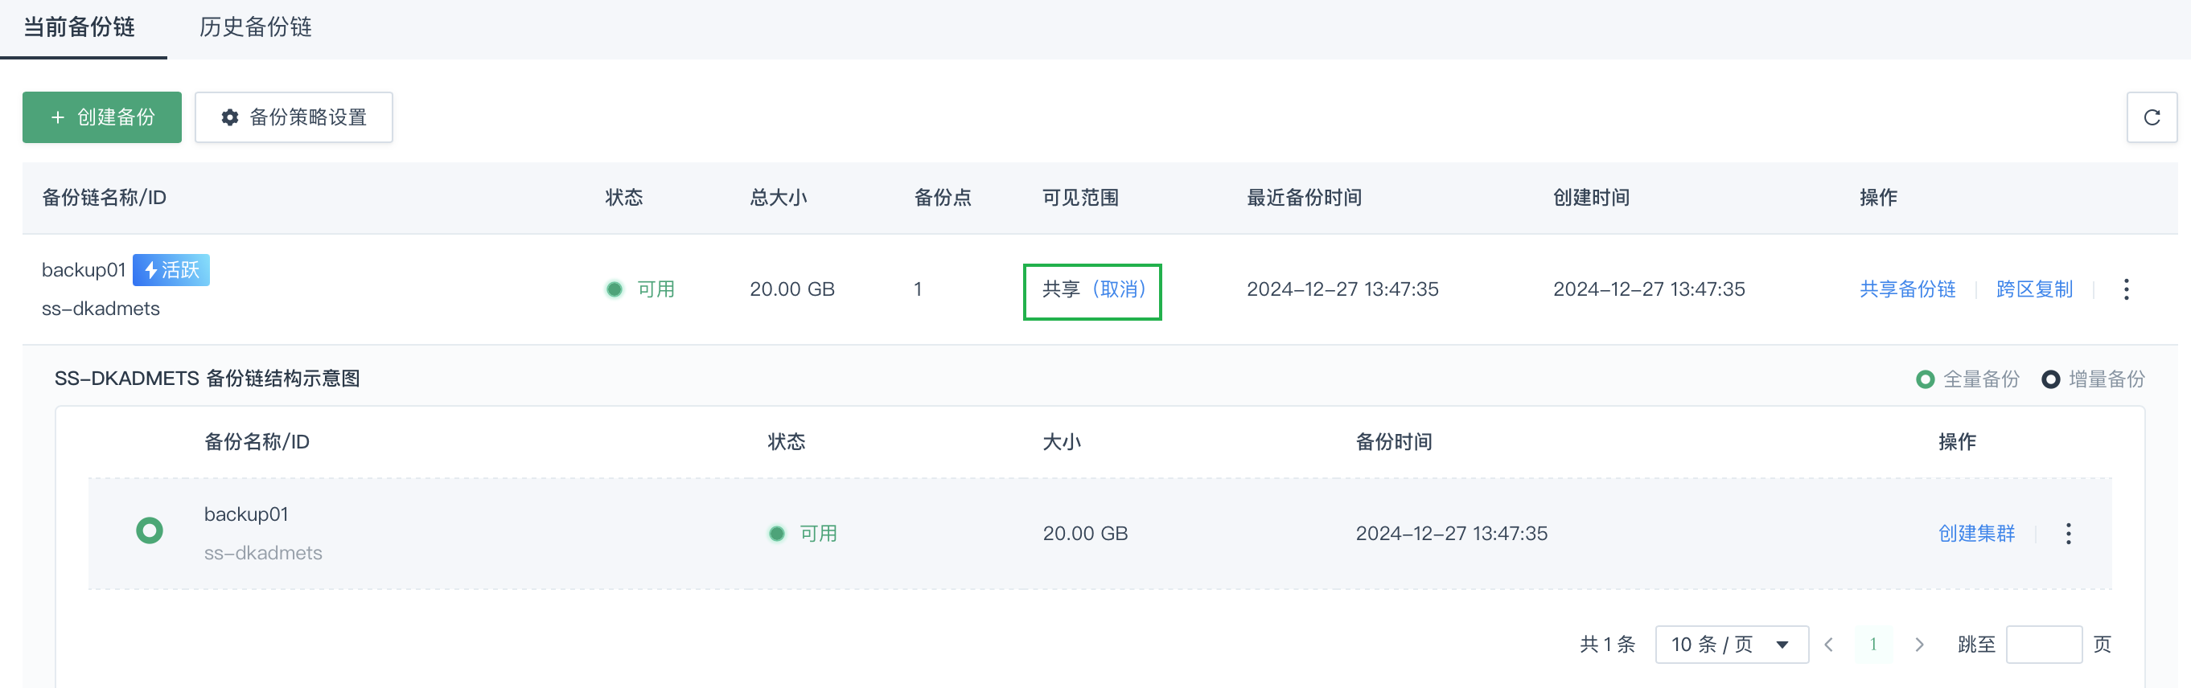The image size is (2191, 688).
Task: Go to the previous page arrow
Action: coord(1829,645)
